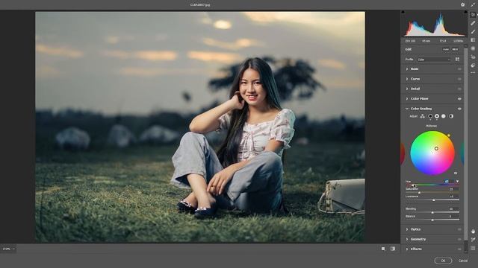Toggle Curve panel visibility eye
478x268 pixels.
coord(459,79)
